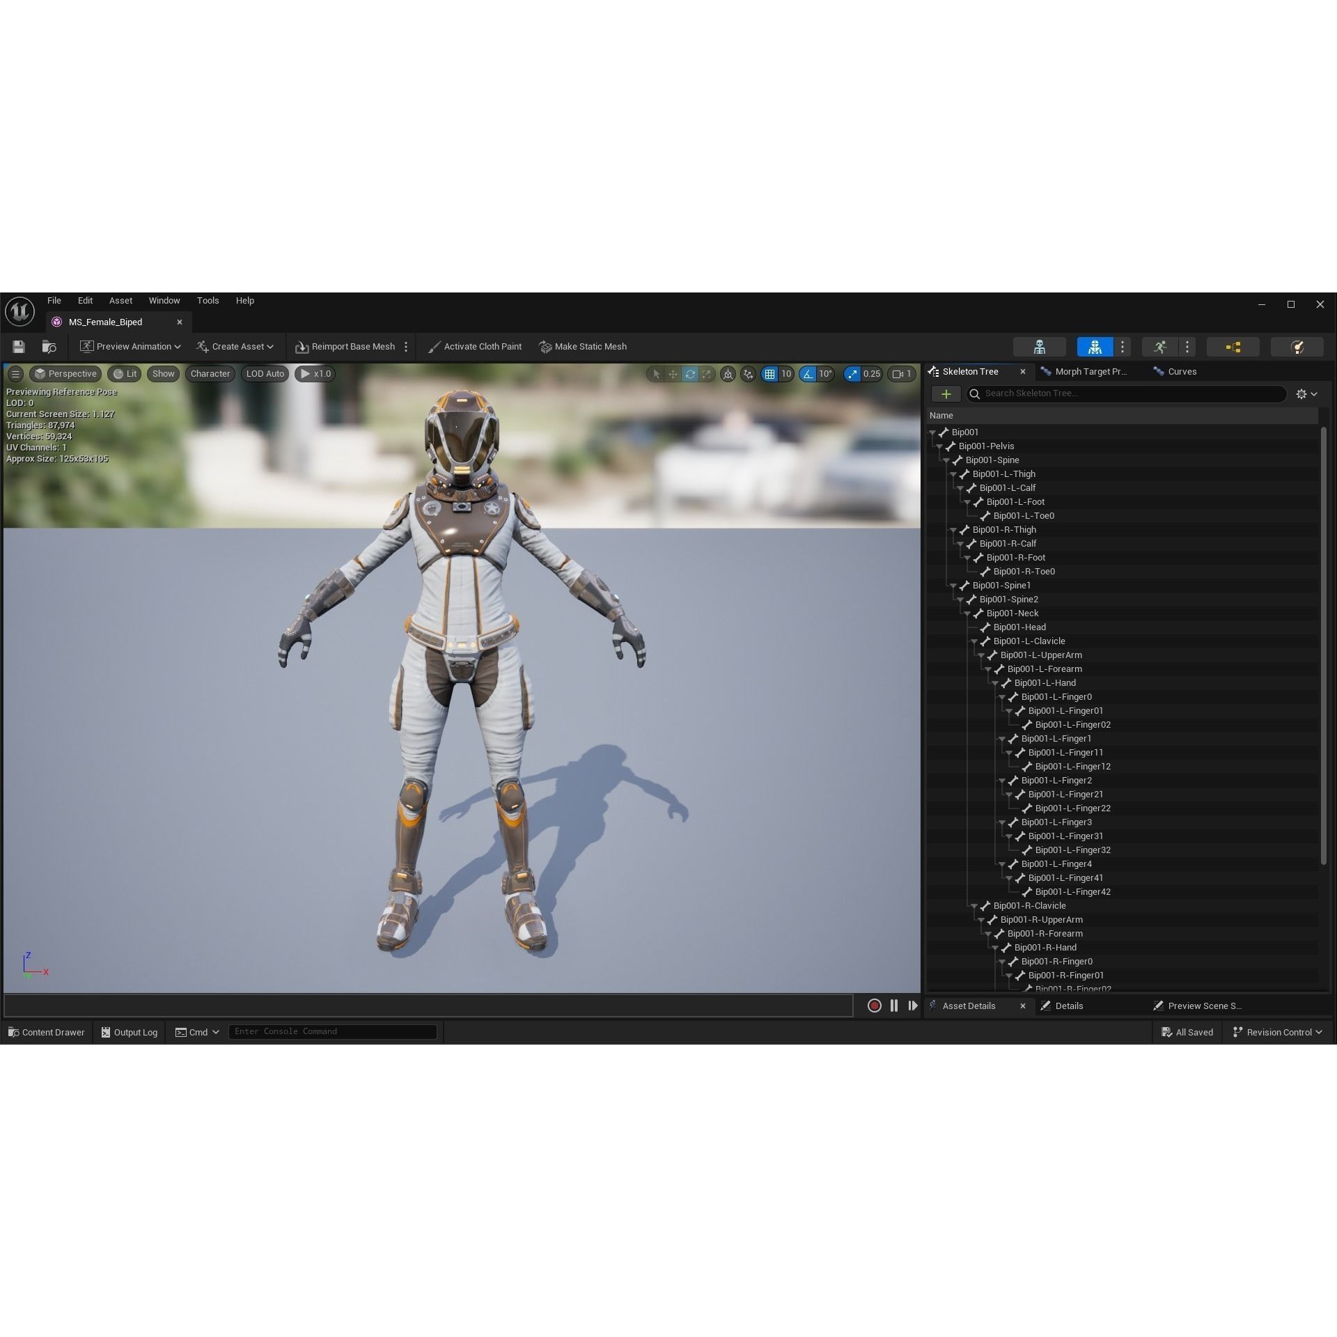1337x1337 pixels.
Task: Open scale snap value 0.25
Action: 872,374
